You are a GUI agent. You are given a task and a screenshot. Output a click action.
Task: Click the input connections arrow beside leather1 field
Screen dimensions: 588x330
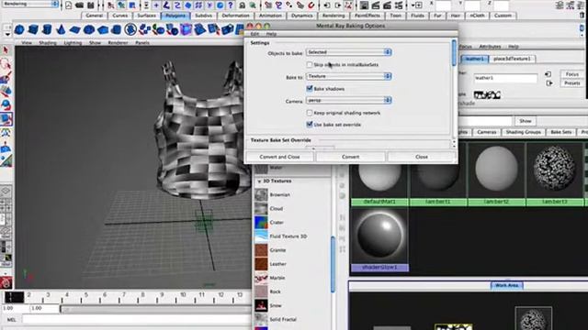tap(548, 74)
